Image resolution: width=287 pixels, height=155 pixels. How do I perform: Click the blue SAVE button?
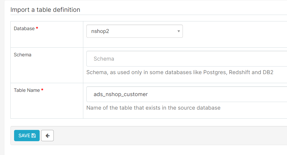click(27, 136)
